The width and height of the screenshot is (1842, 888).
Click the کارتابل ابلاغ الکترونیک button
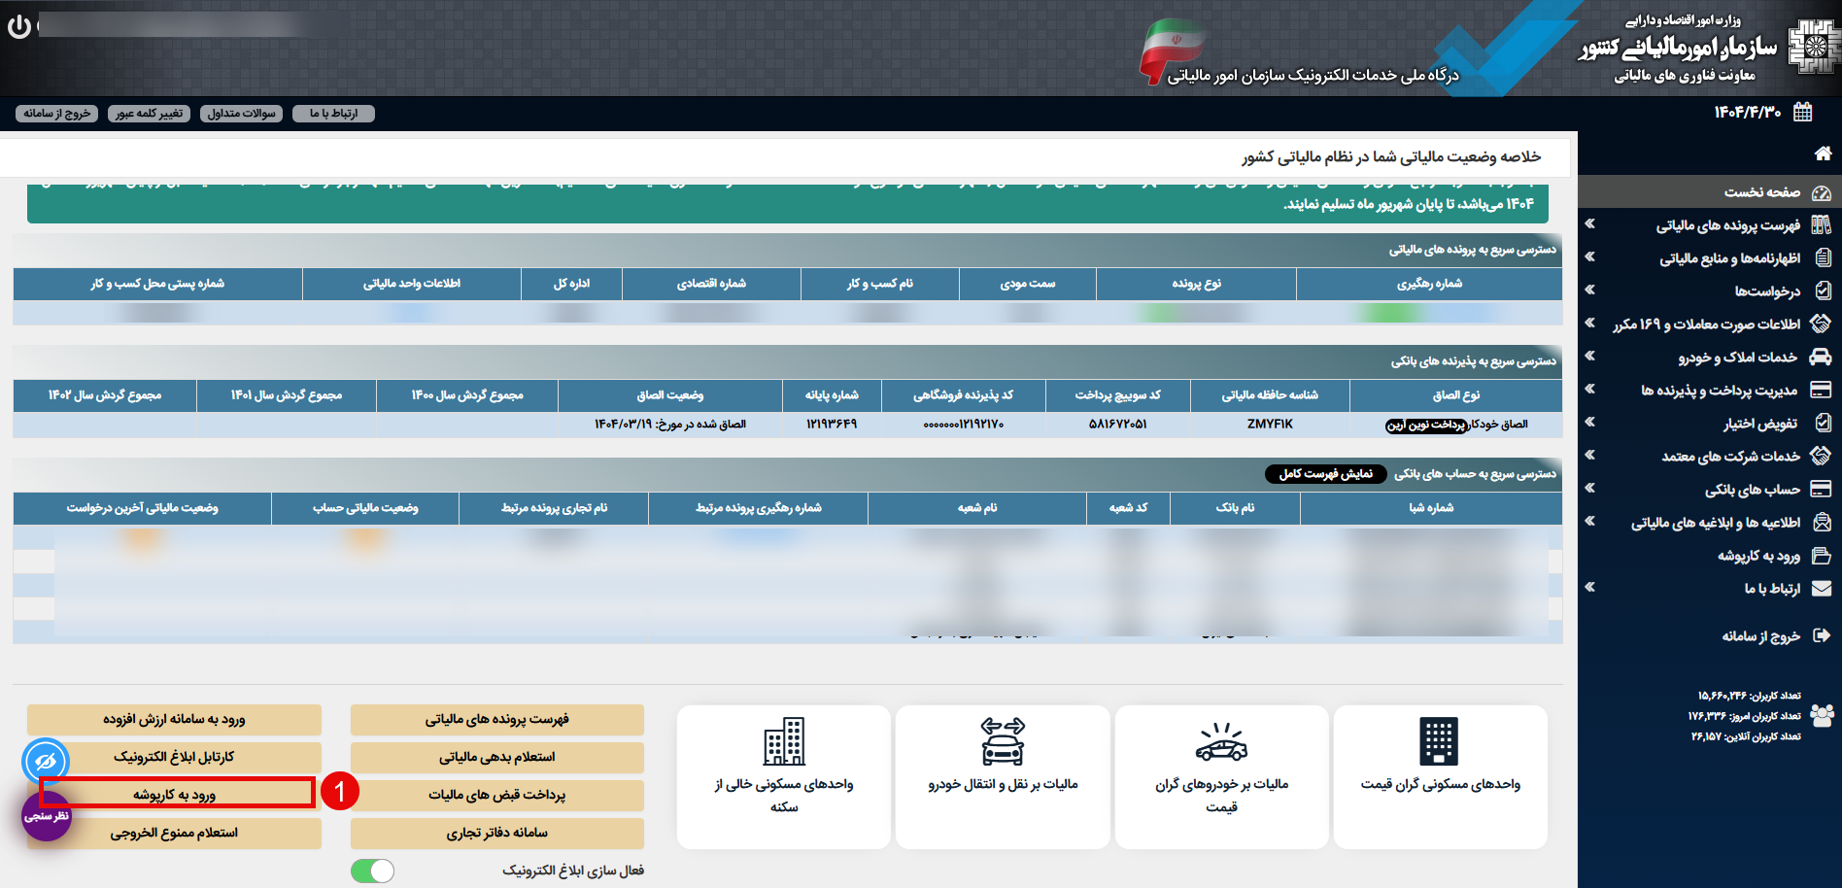point(174,758)
